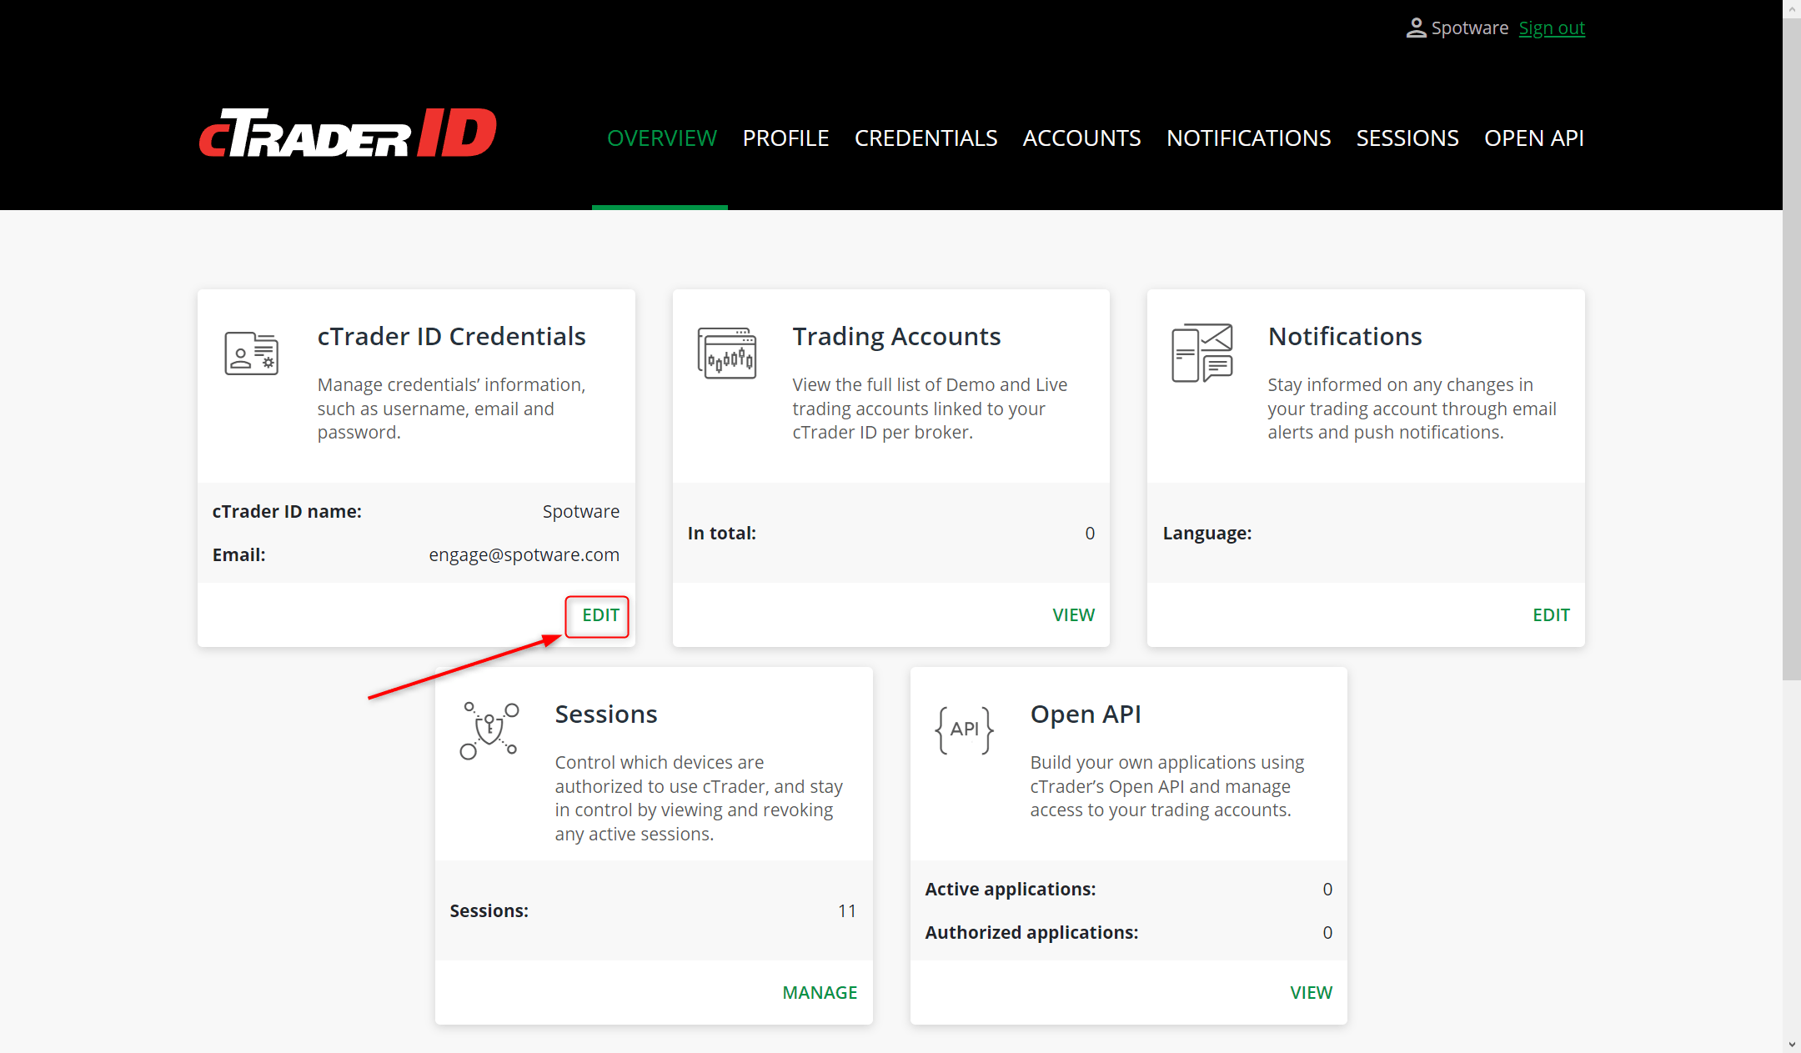Click the Trading Accounts heading
This screenshot has height=1053, width=1801.
pyautogui.click(x=896, y=337)
